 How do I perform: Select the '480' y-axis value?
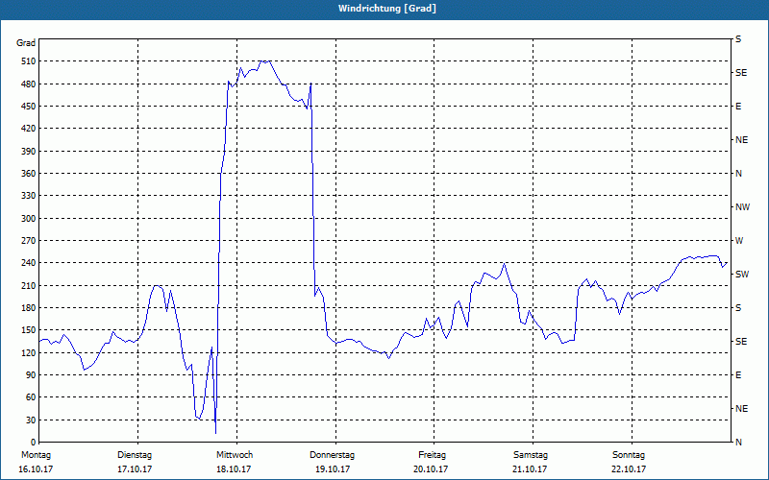click(x=30, y=84)
